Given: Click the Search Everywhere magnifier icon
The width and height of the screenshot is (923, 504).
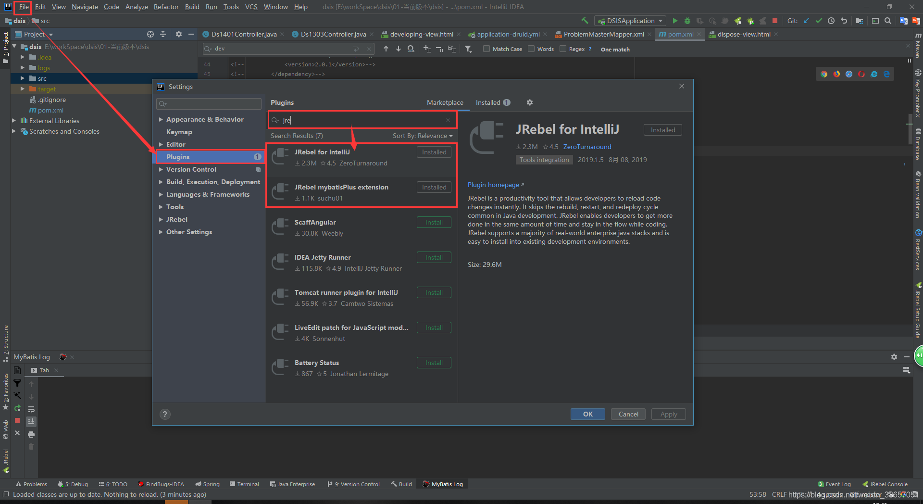Looking at the screenshot, I should [888, 21].
